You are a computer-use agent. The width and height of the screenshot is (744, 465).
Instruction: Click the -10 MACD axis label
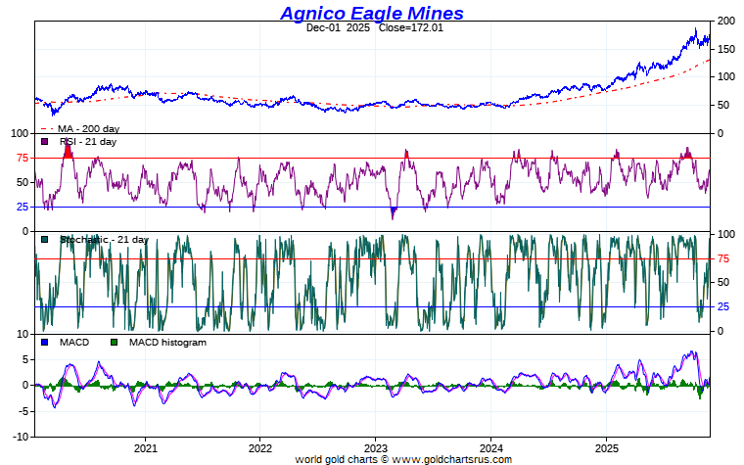tap(21, 437)
